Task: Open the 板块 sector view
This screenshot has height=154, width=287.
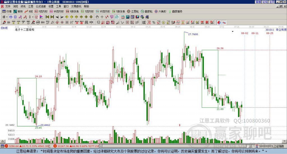Action: [18, 11]
